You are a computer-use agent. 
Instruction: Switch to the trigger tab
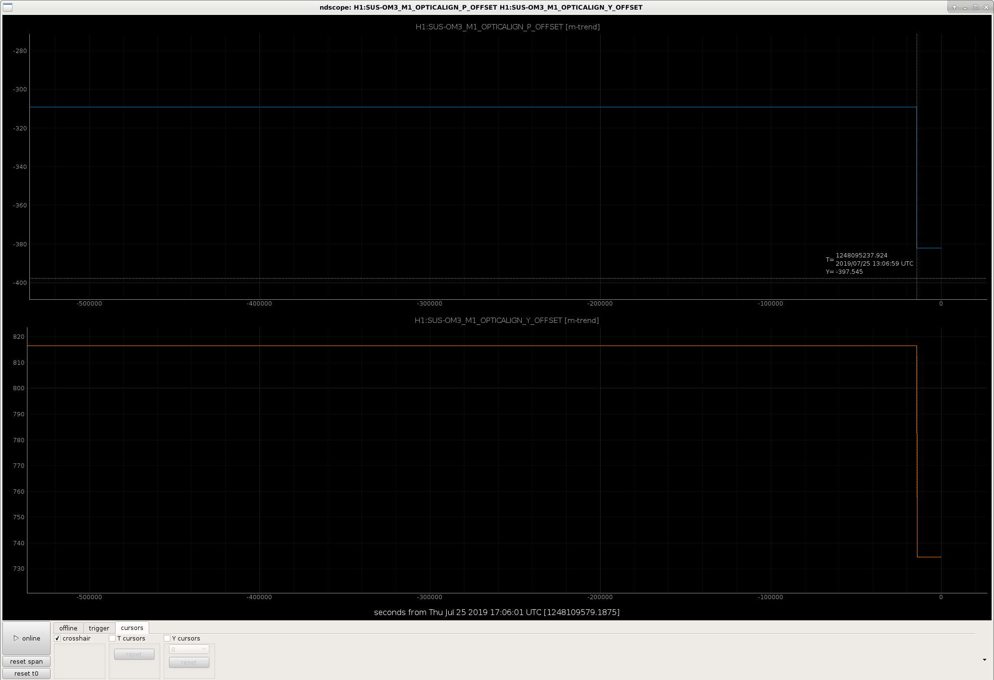tap(99, 628)
